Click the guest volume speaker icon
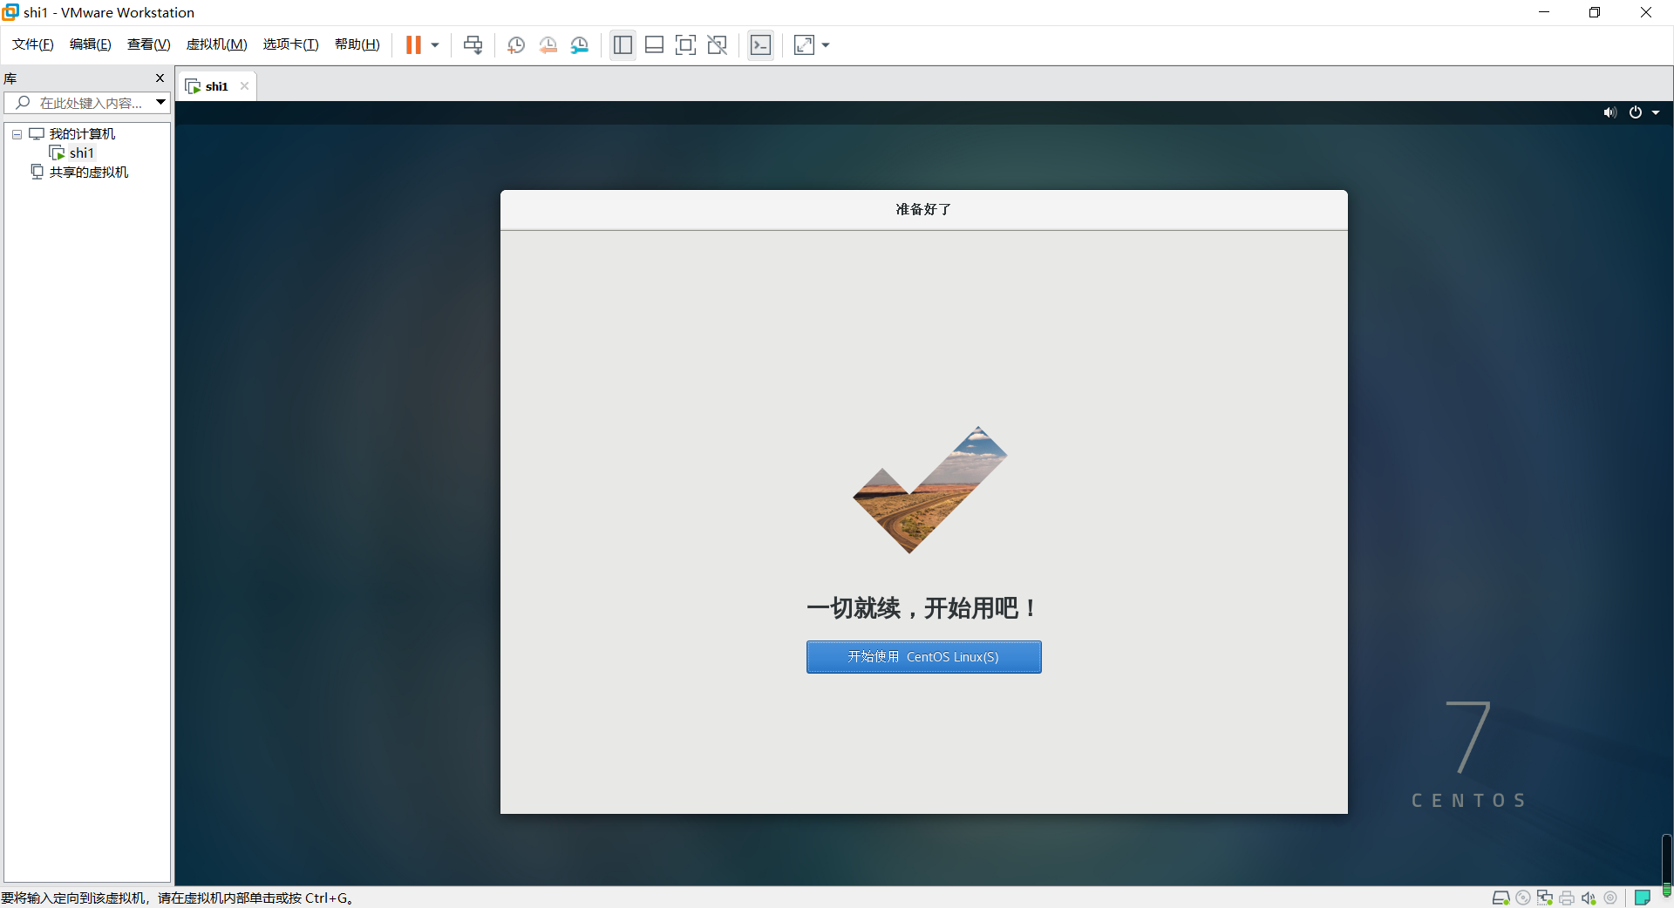This screenshot has height=908, width=1674. pos(1609,112)
